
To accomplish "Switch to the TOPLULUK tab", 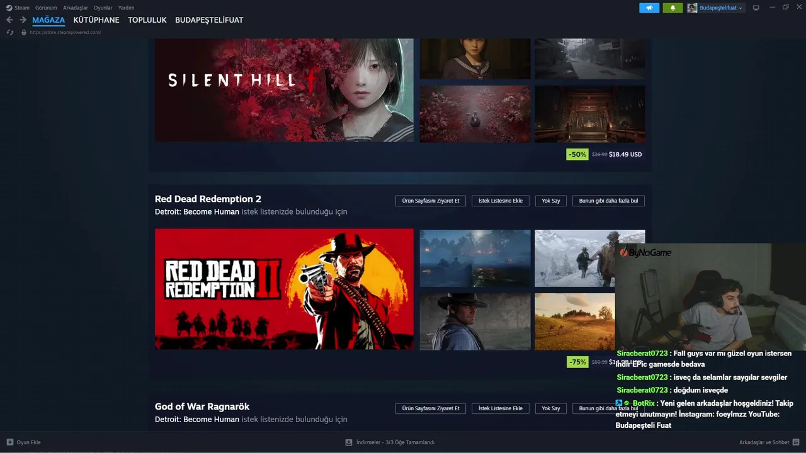I will (x=147, y=20).
